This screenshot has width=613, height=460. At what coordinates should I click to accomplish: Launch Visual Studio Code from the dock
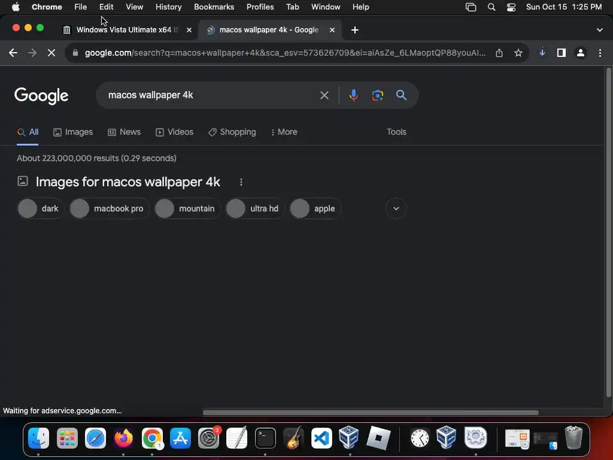321,438
